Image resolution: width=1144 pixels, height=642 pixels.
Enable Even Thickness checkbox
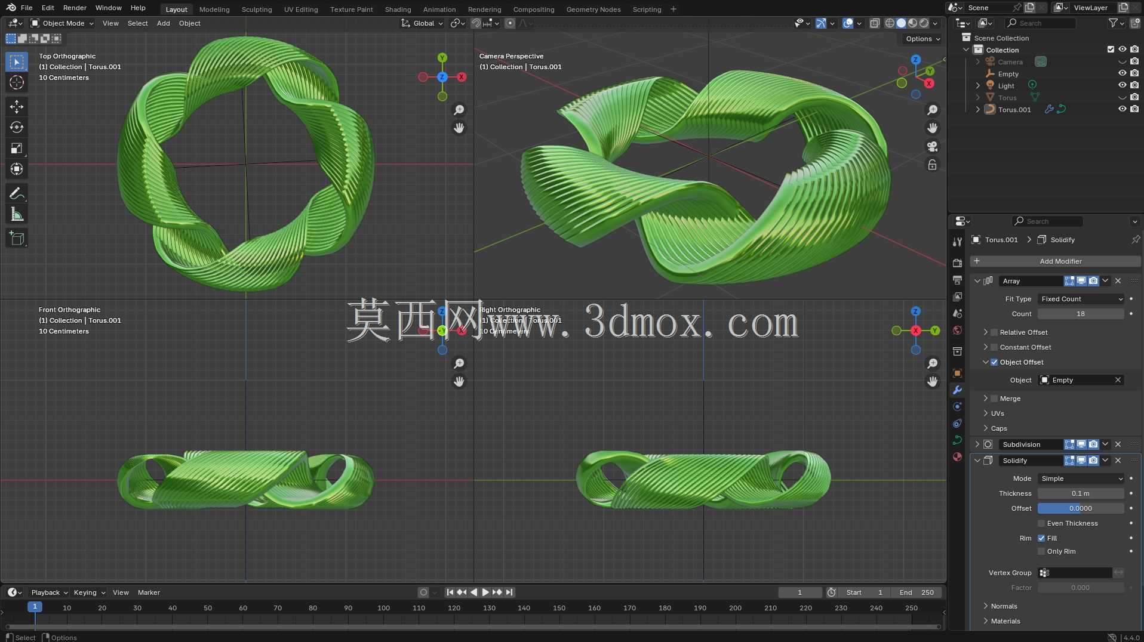[x=1041, y=523]
